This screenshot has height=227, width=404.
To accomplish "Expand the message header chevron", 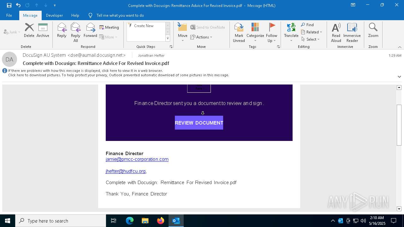I will 399,77.
